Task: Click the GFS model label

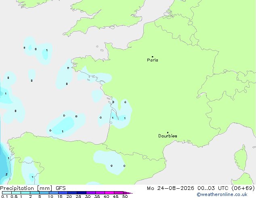Action: [61, 188]
